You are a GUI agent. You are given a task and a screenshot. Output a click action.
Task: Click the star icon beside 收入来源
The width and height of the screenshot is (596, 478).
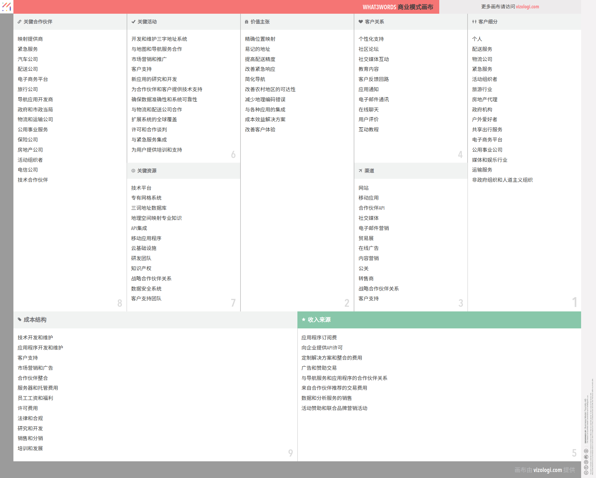click(x=304, y=320)
